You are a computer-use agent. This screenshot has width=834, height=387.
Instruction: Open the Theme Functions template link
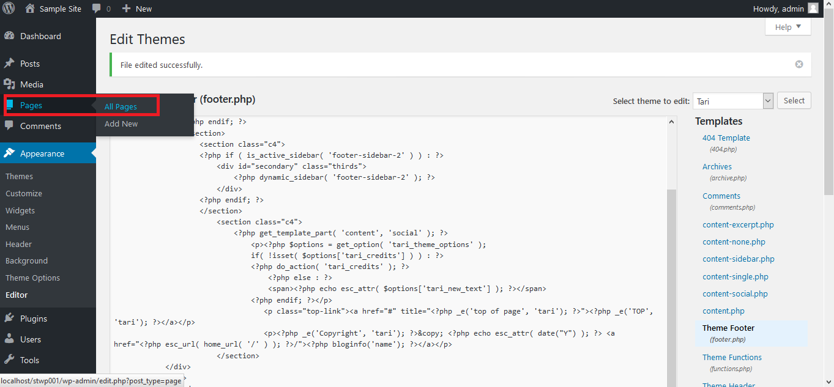732,358
